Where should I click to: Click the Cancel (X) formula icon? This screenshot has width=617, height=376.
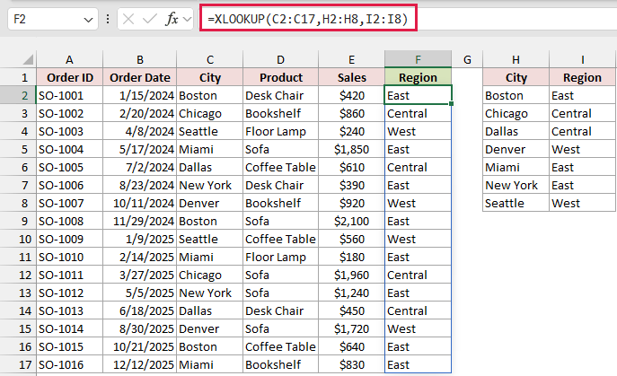128,19
